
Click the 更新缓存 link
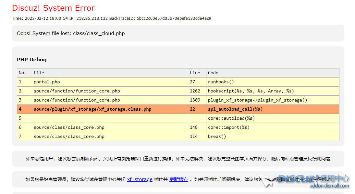(x=179, y=179)
